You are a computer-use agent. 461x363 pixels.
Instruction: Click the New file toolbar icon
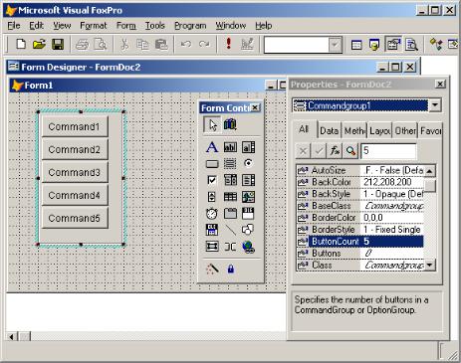coord(21,44)
